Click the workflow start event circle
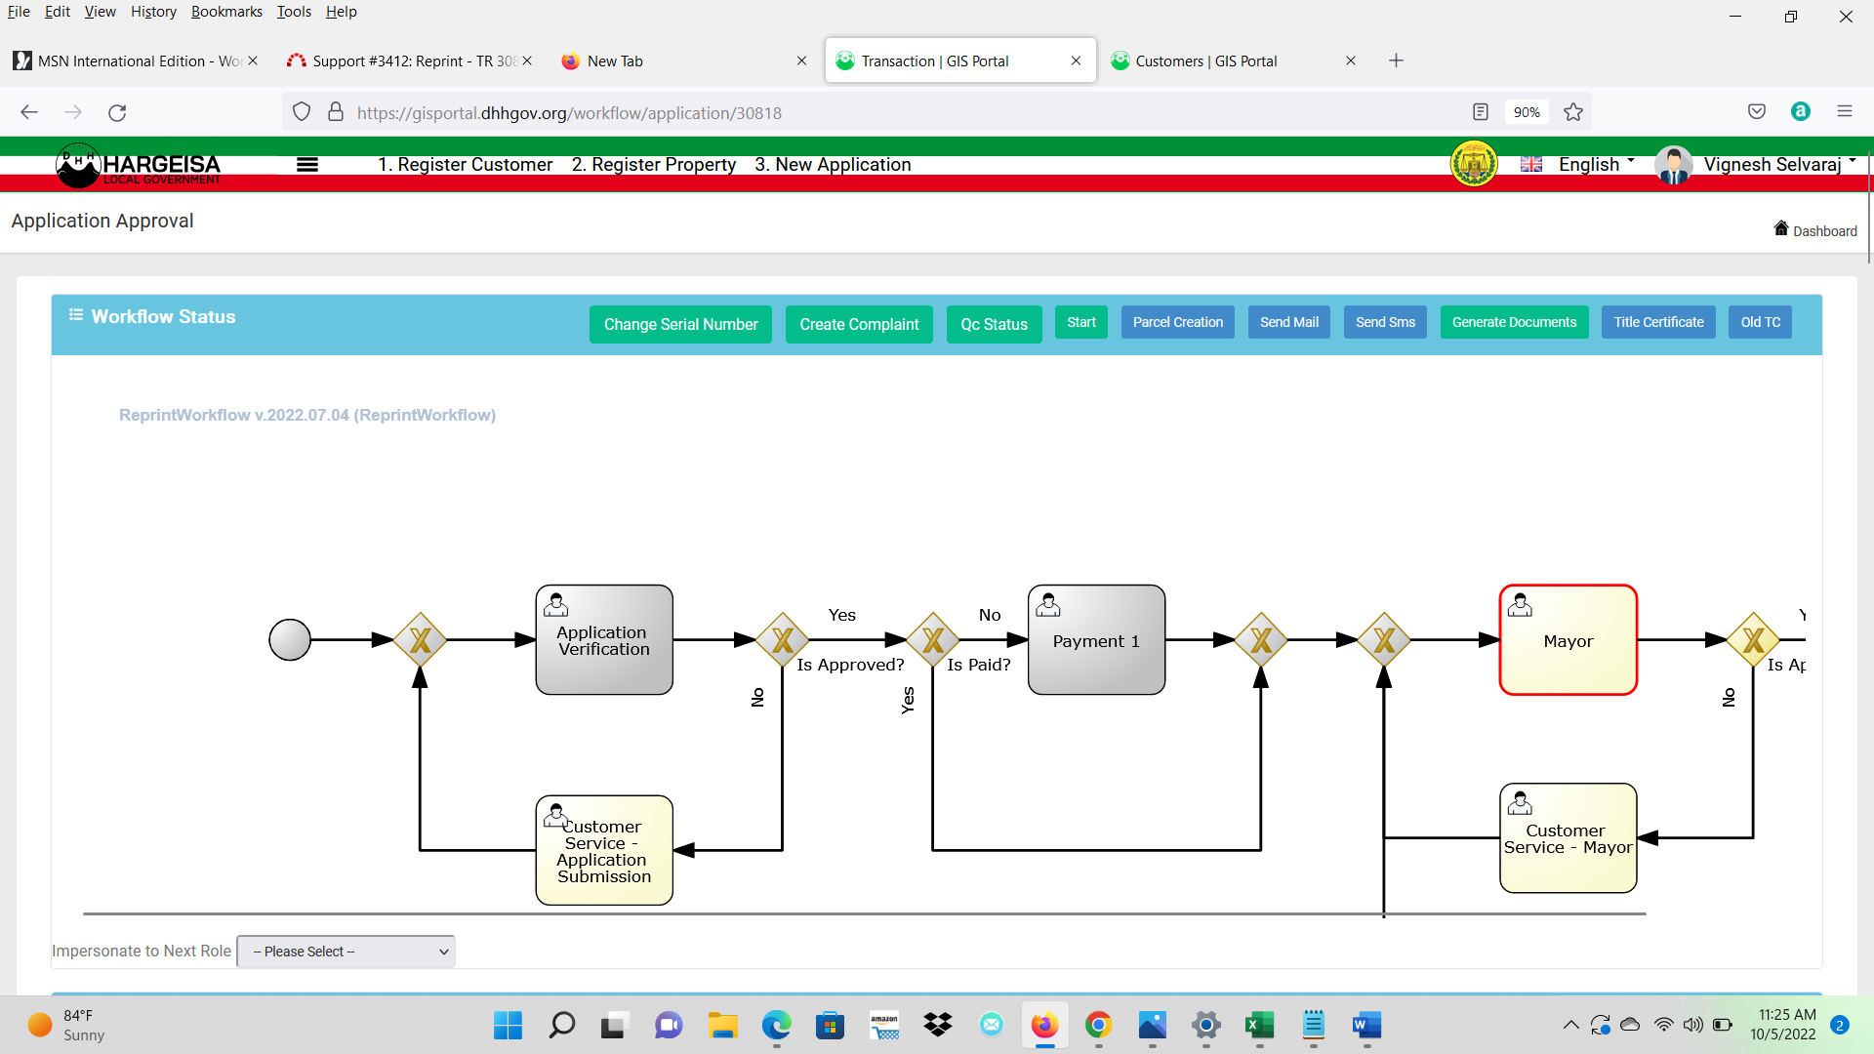 pyautogui.click(x=290, y=640)
